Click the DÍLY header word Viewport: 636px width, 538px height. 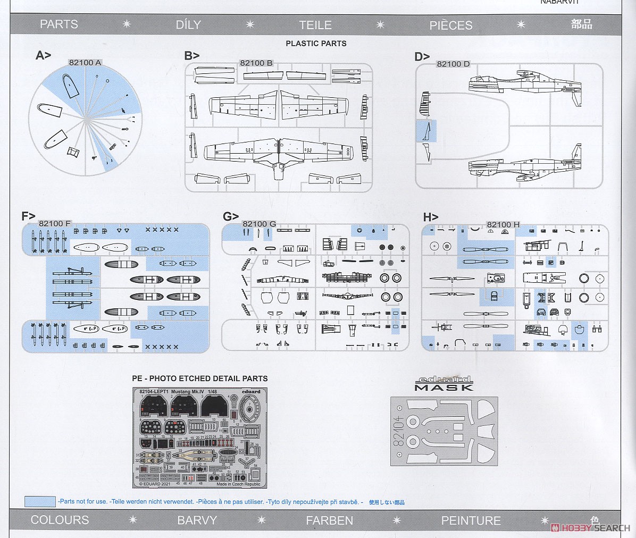188,25
